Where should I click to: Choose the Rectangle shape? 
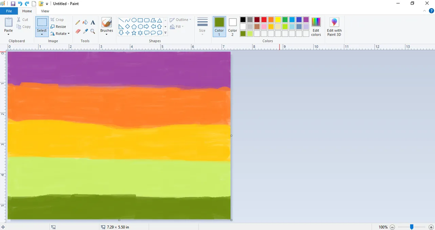(x=140, y=20)
